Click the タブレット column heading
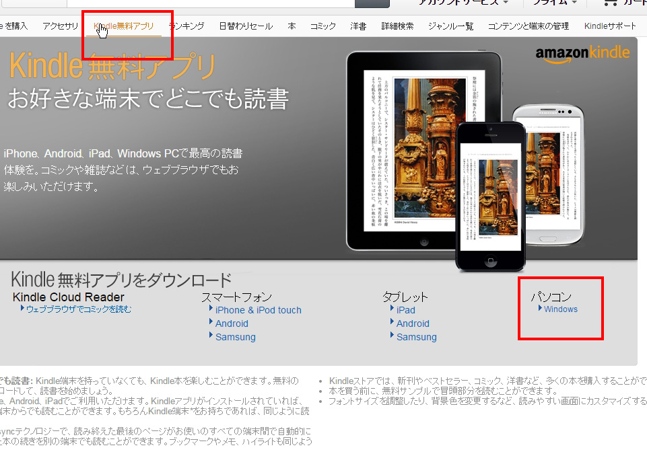 click(405, 297)
